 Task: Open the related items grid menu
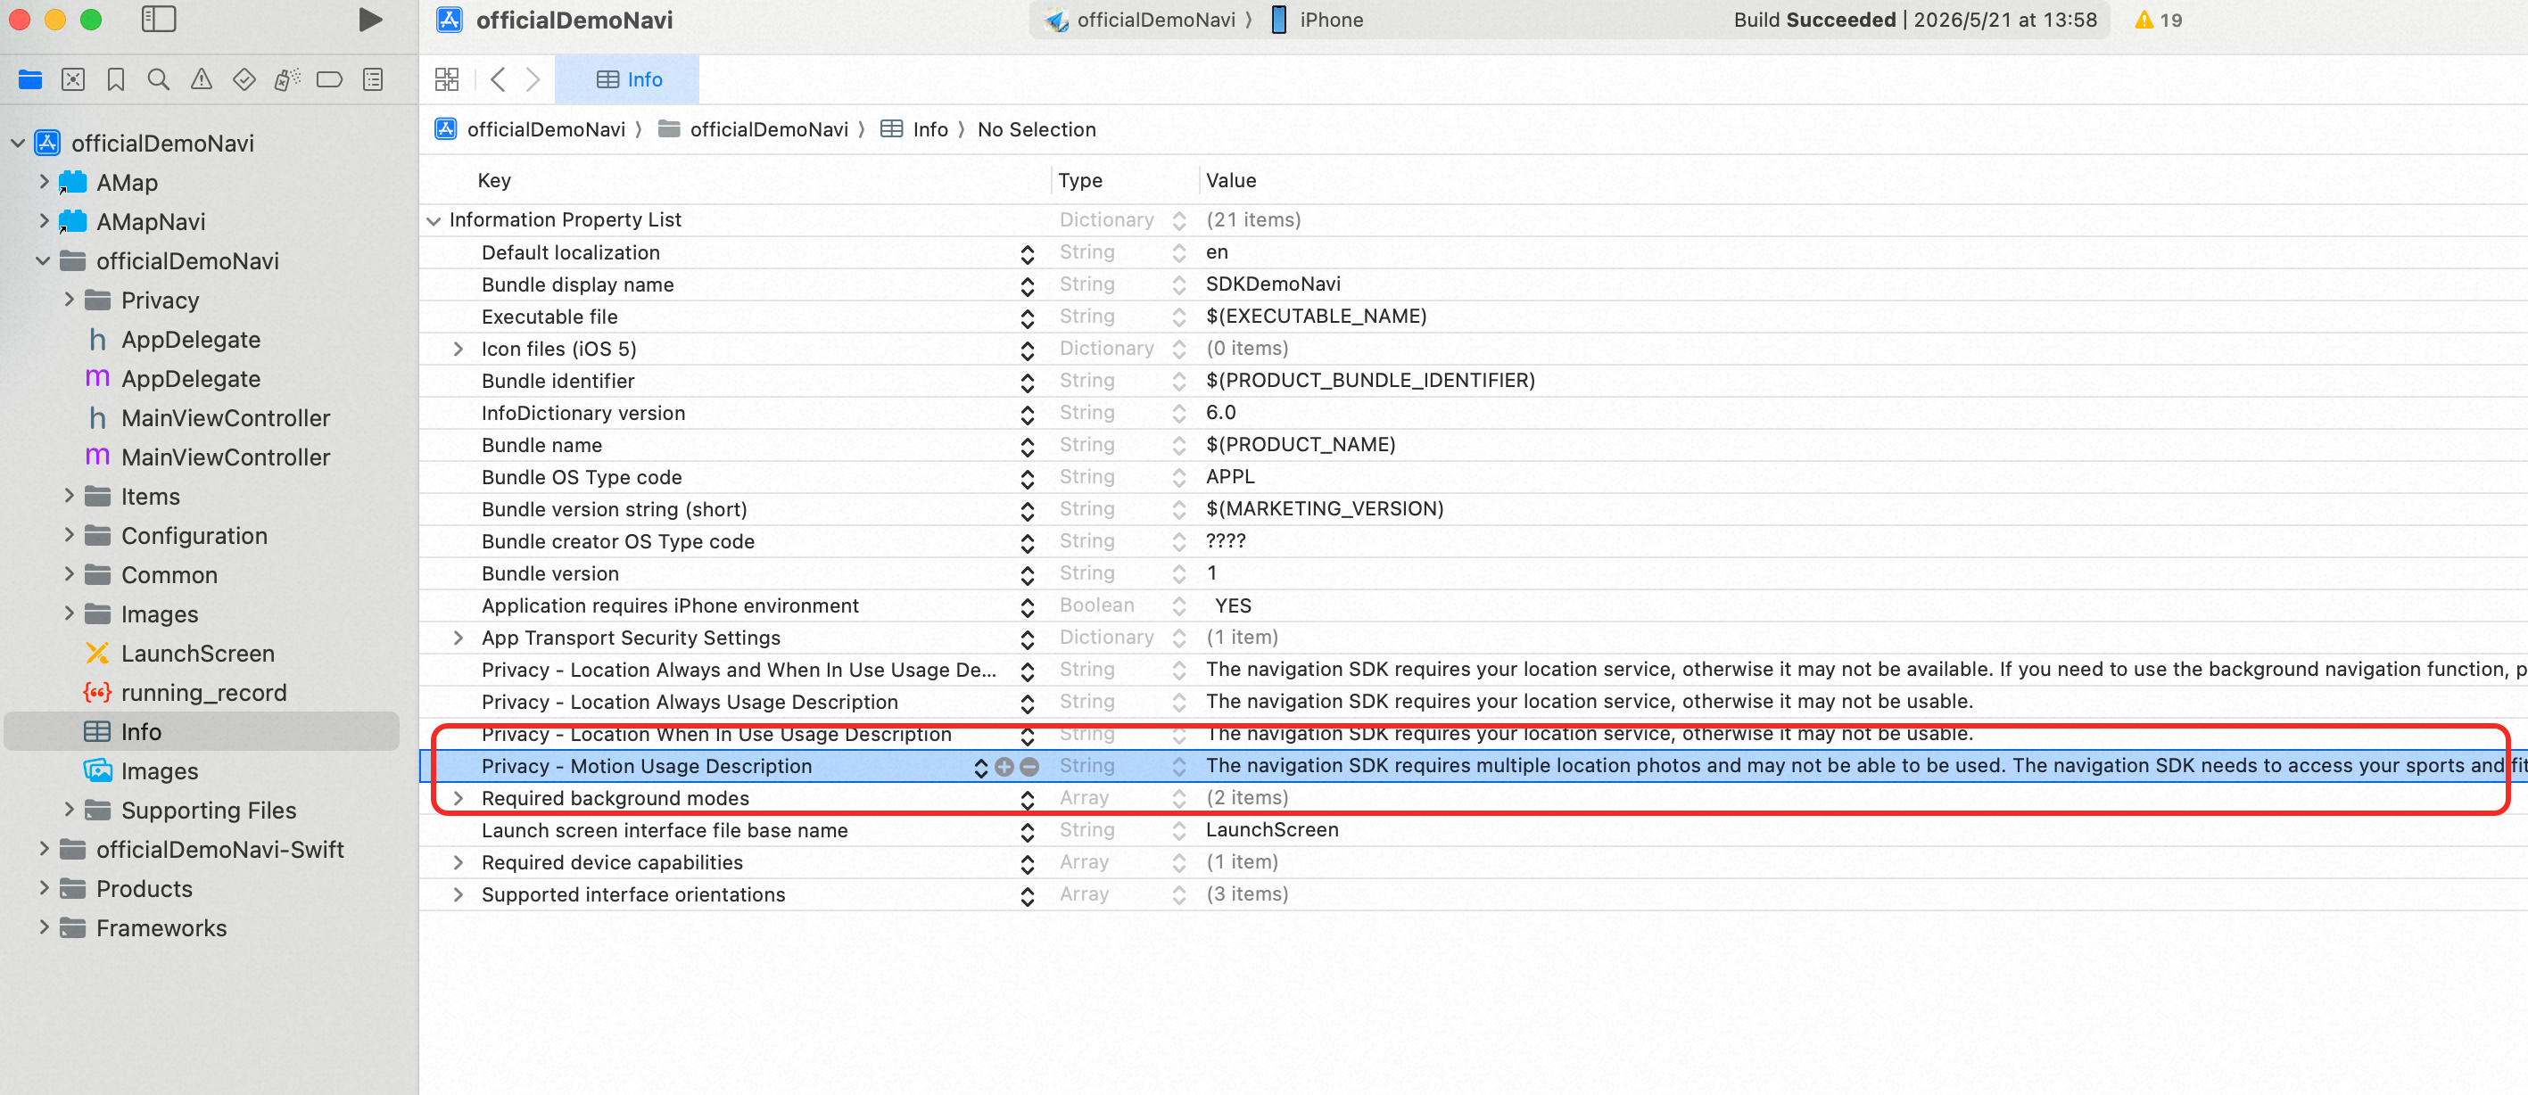[x=447, y=79]
